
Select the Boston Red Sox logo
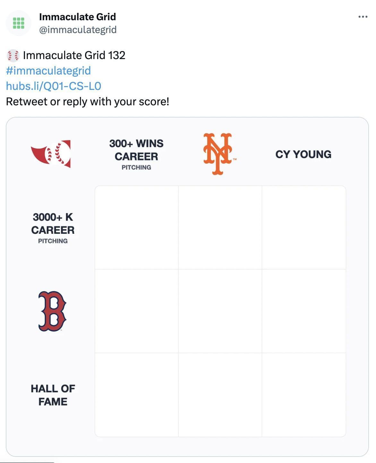[52, 311]
